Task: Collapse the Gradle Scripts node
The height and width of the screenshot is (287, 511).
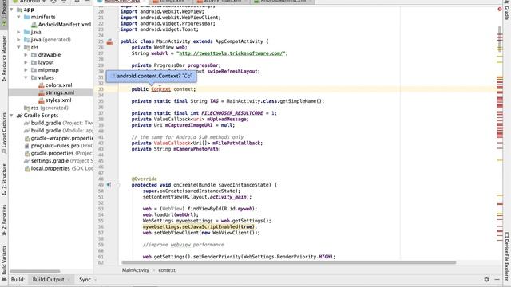Action: coord(12,116)
